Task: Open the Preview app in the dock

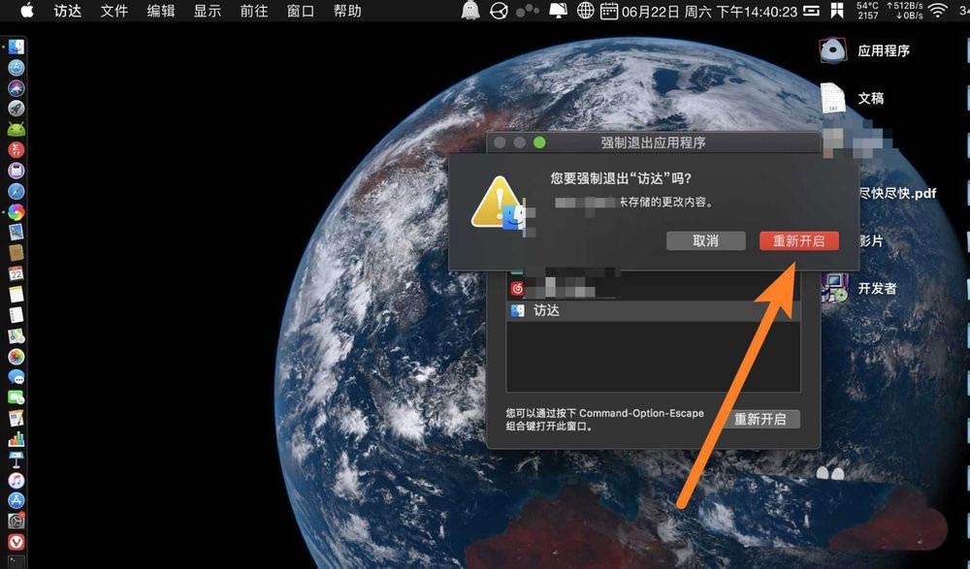Action: [x=16, y=232]
